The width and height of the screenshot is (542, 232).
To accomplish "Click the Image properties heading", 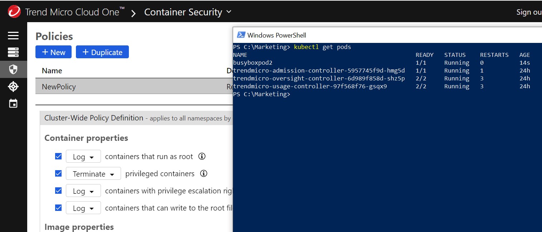I will tap(79, 227).
